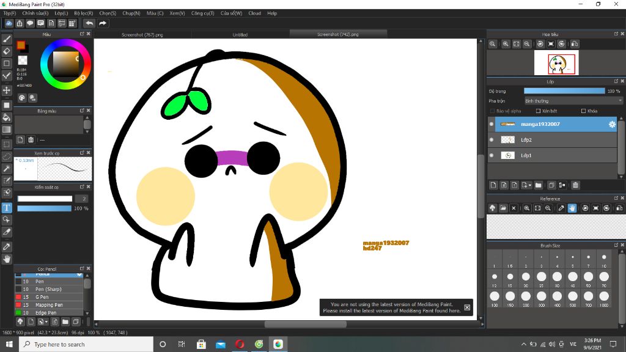This screenshot has height=352, width=626.
Task: Click the navigator preview thumbnail
Action: pos(556,63)
